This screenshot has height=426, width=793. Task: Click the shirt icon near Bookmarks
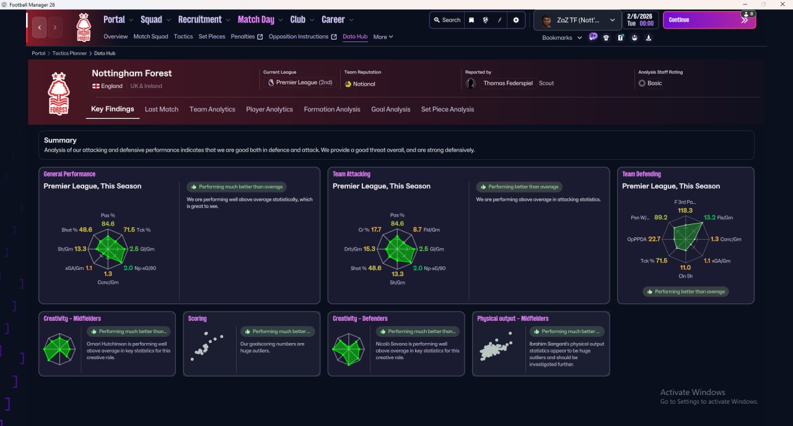click(606, 38)
